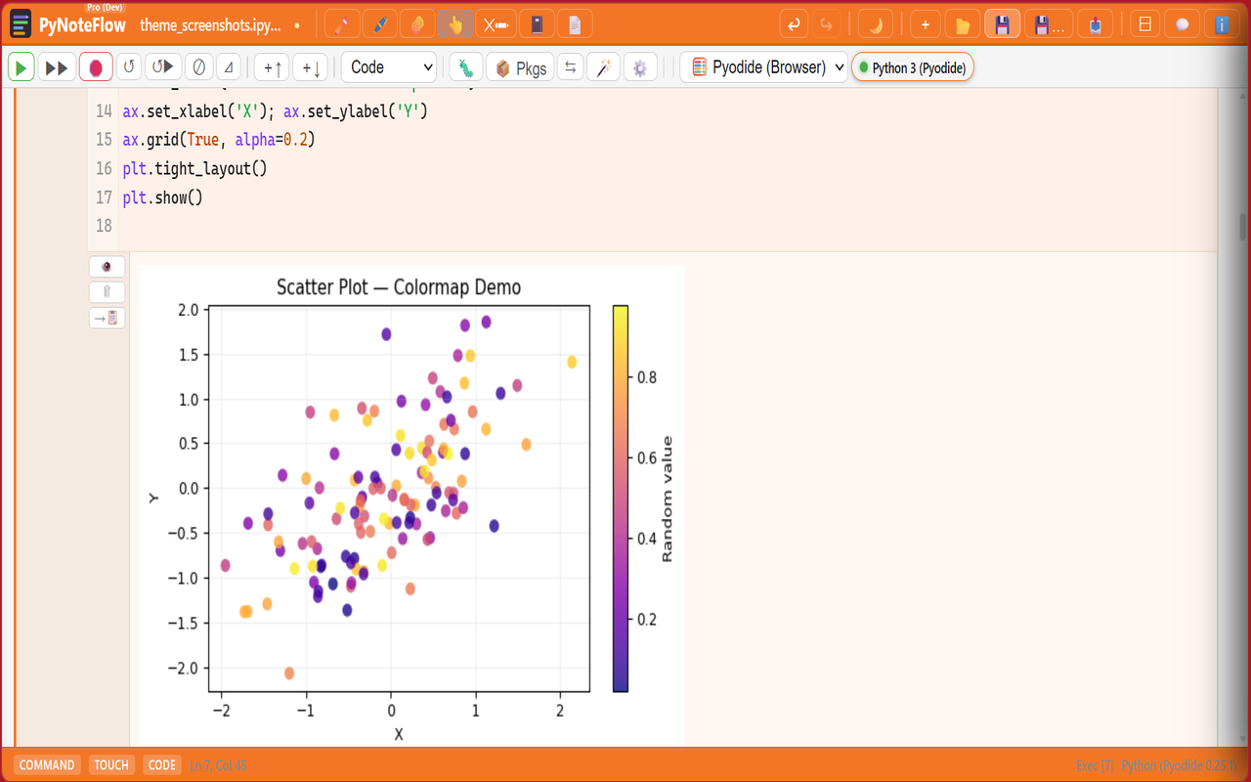
Task: Open the info 'i' icon
Action: tap(1221, 24)
